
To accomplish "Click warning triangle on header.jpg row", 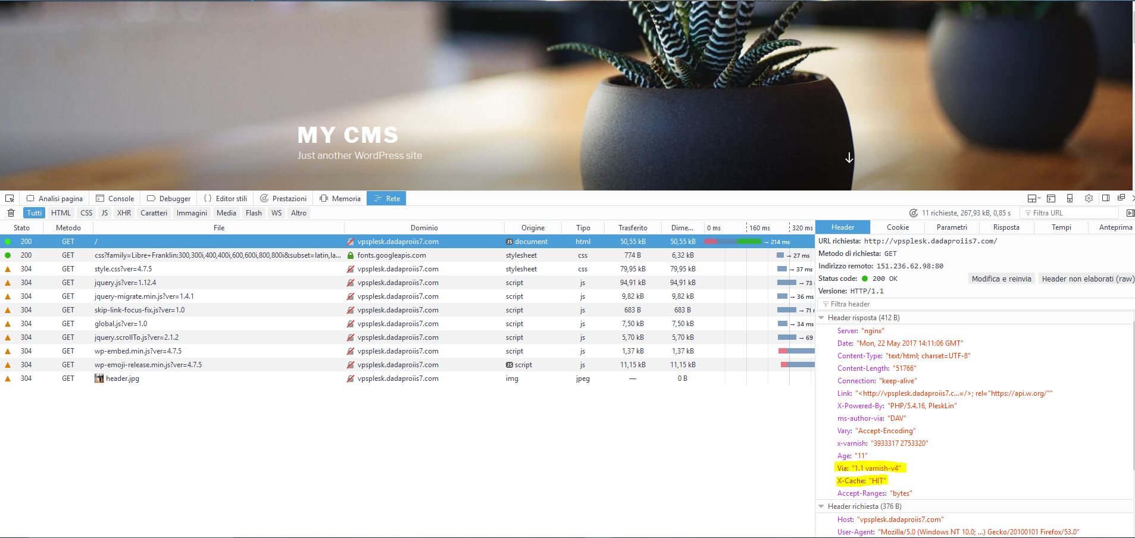I will [x=8, y=379].
